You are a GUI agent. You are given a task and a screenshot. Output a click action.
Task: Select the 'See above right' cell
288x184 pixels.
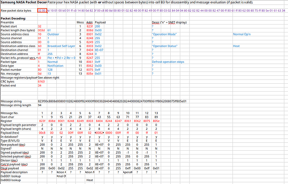click(x=49, y=77)
